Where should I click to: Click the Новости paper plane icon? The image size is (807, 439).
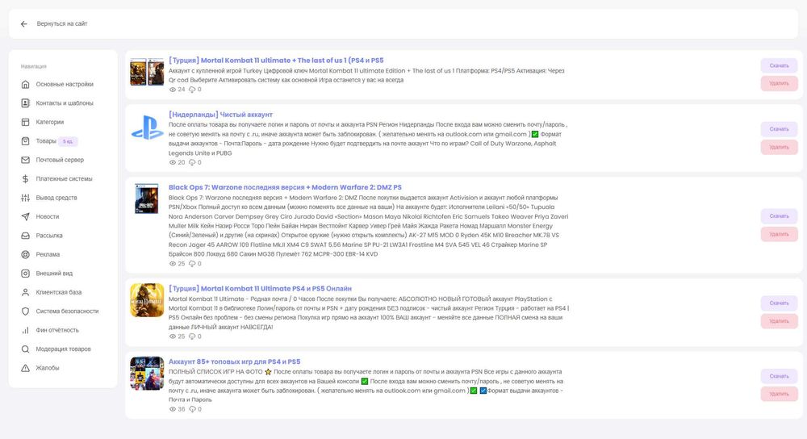click(x=25, y=216)
